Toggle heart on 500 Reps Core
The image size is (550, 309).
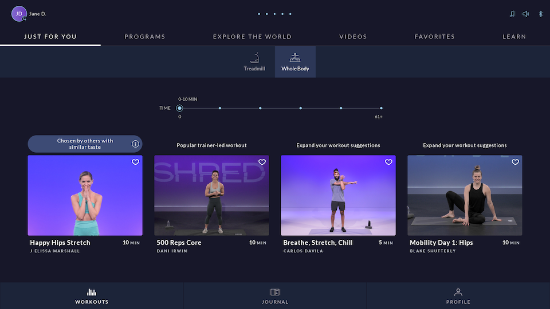(262, 163)
